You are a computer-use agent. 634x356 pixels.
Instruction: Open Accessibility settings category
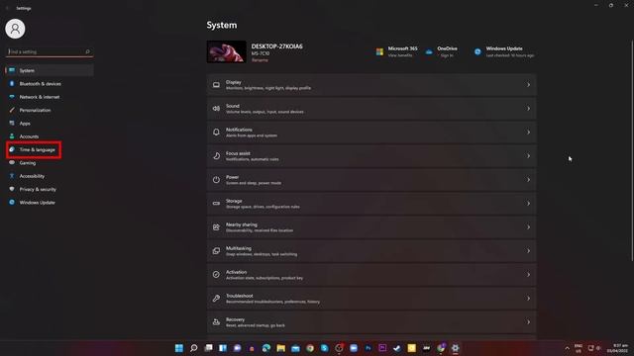32,176
